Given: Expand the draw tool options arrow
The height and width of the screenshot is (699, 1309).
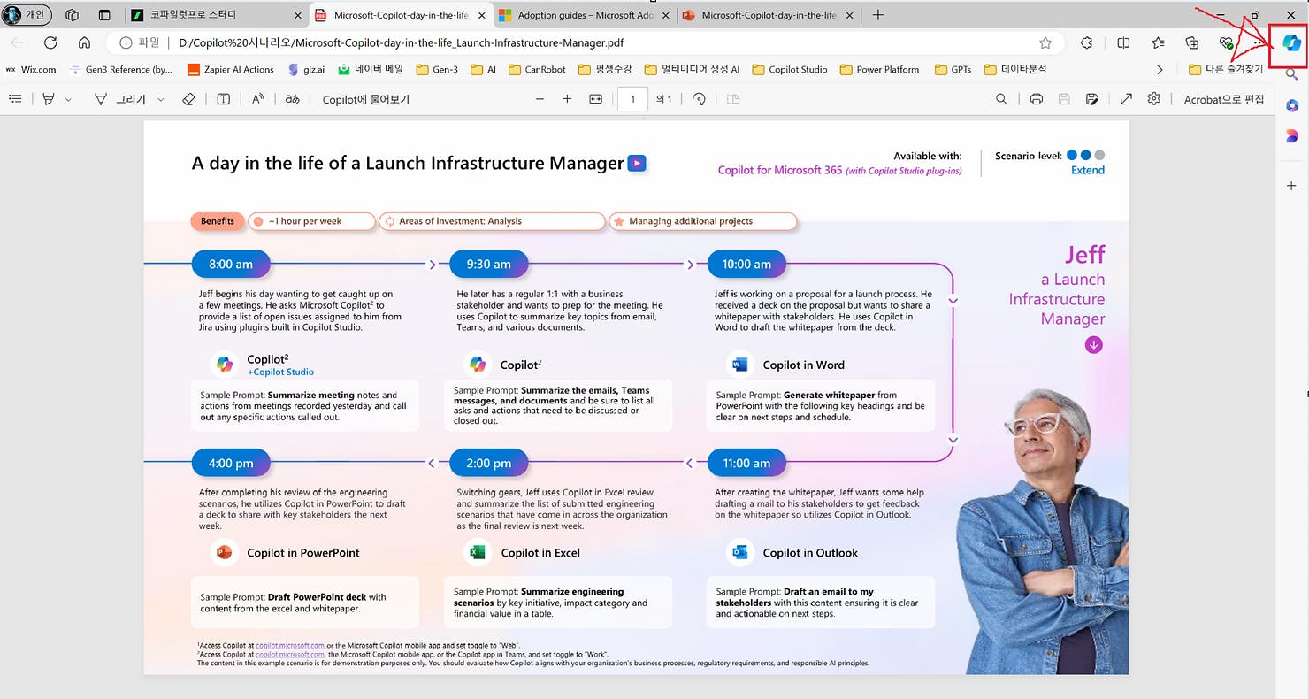Looking at the screenshot, I should [x=160, y=100].
